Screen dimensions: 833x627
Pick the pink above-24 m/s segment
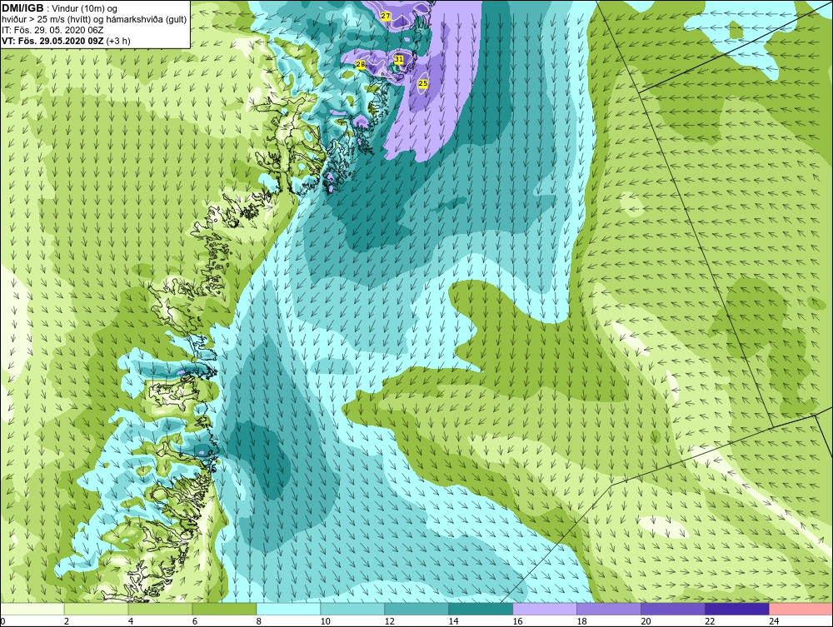click(x=801, y=609)
